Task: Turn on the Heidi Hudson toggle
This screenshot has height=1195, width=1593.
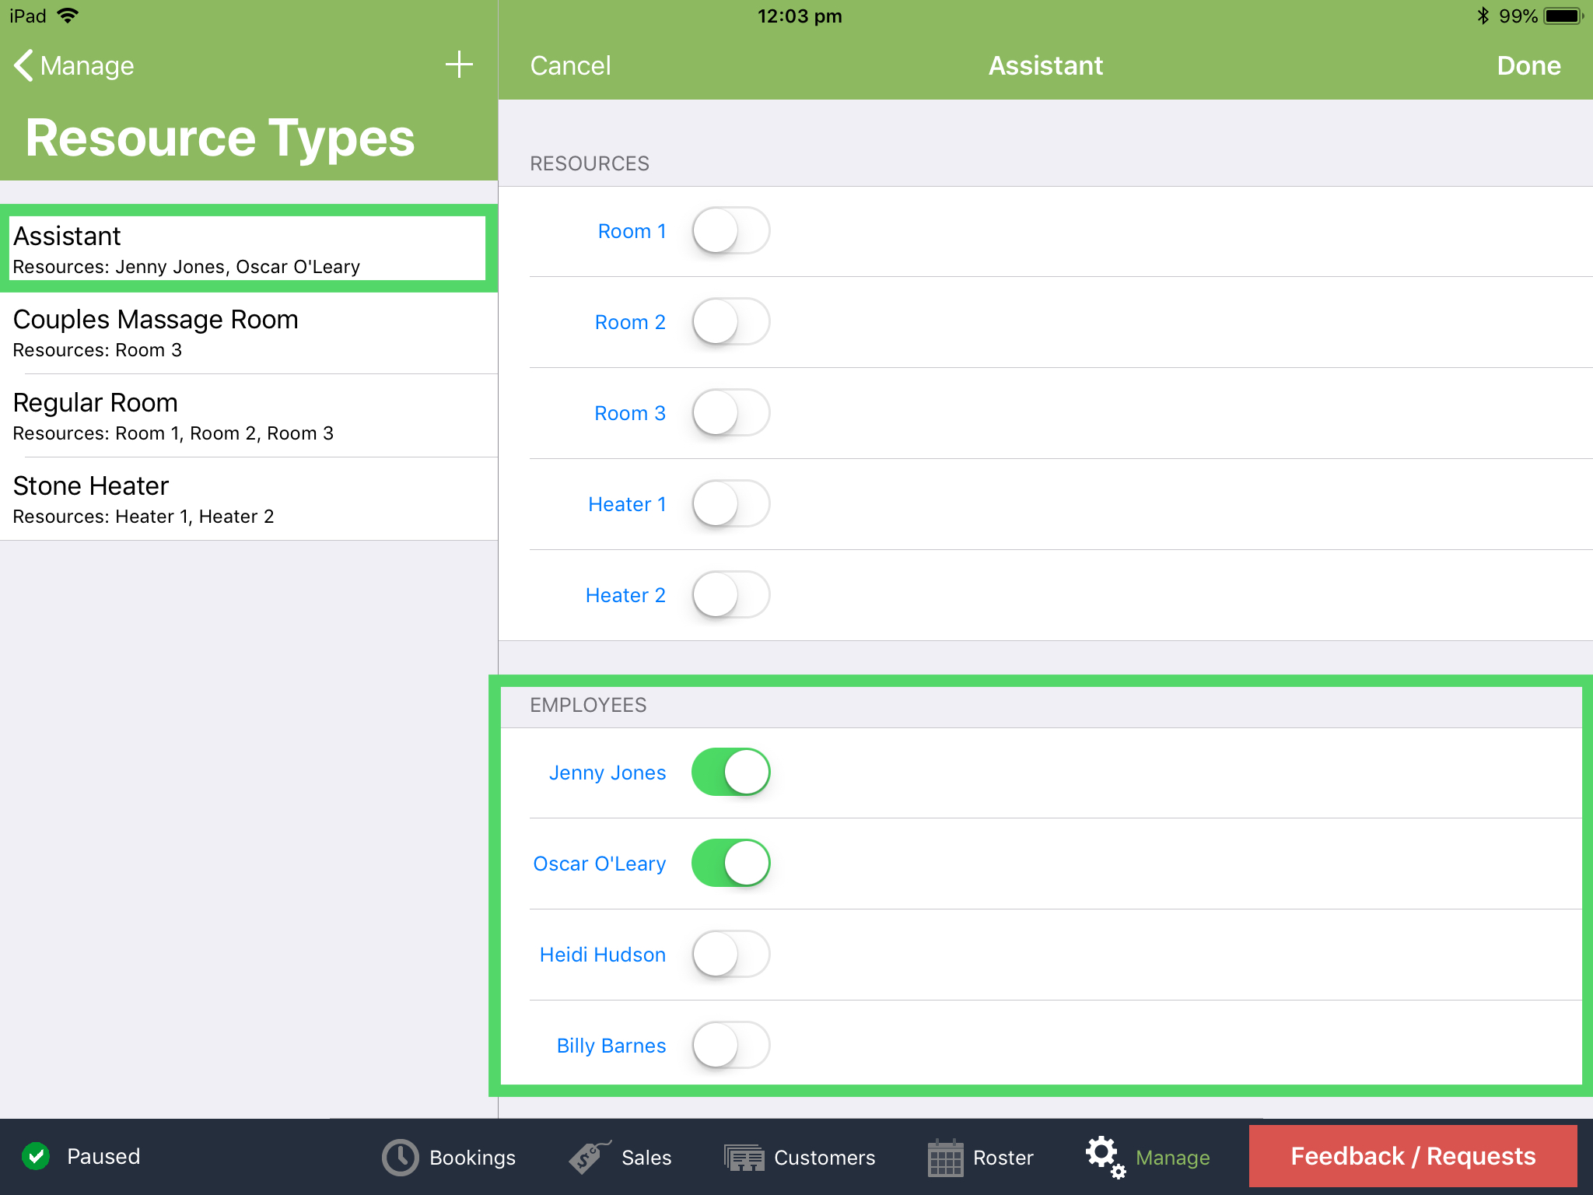Action: click(730, 954)
